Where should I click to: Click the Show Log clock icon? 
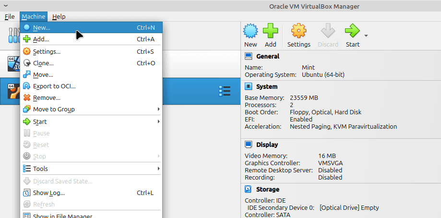27,193
